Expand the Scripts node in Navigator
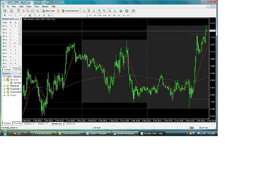The width and height of the screenshot is (272, 170). point(4,95)
